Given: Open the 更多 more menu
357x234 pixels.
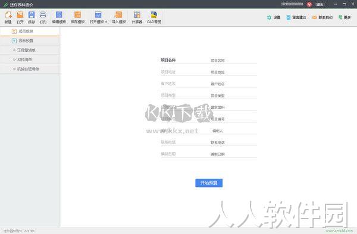Looking at the screenshot, I should click(345, 17).
